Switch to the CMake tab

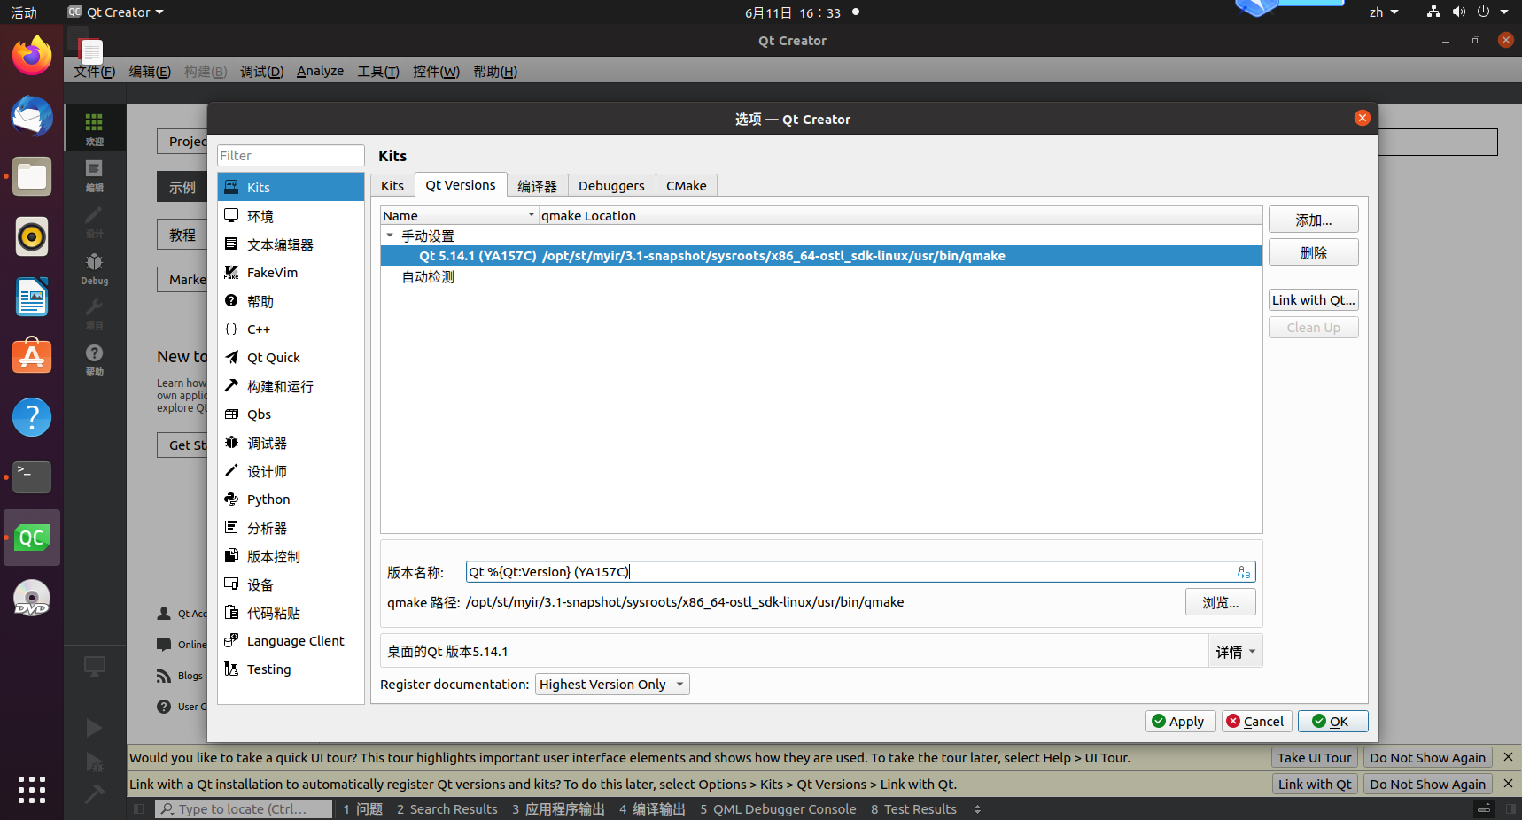coord(687,185)
